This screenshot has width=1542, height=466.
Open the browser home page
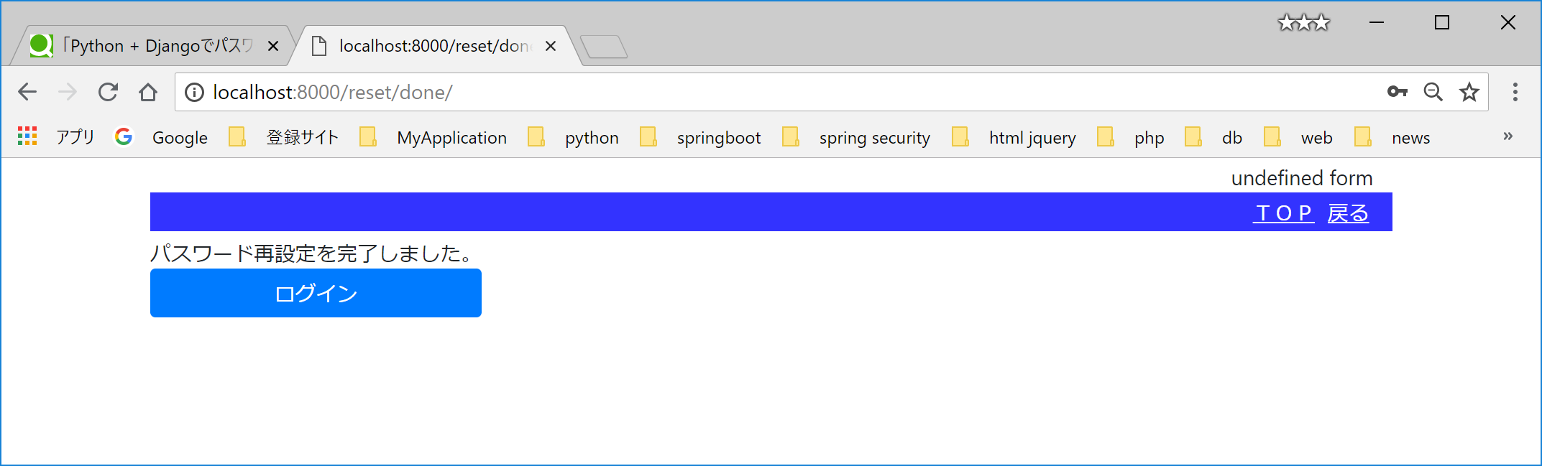pyautogui.click(x=147, y=92)
